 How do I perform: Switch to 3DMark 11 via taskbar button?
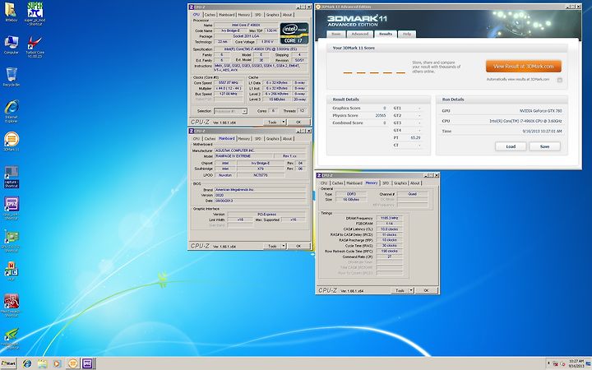tap(73, 363)
